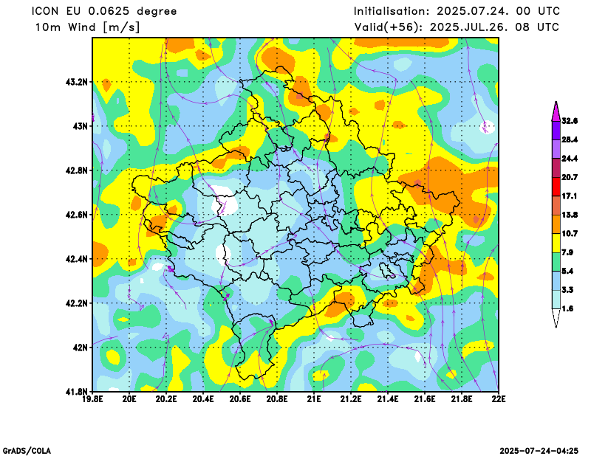Click the 20.7 colorbar value
The height and width of the screenshot is (456, 591).
570,177
